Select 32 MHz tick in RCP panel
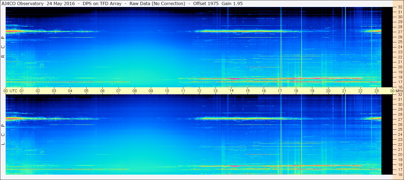 400,7
